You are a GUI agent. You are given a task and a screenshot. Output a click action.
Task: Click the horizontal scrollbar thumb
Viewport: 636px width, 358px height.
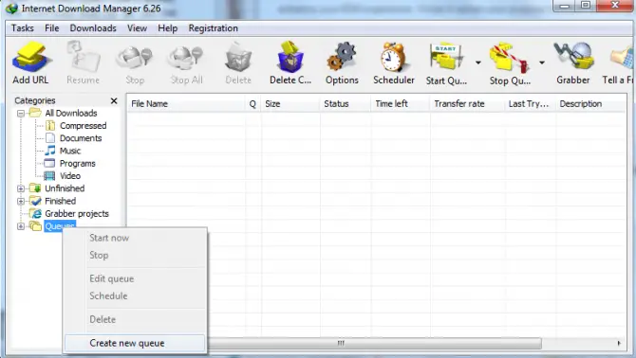tap(374, 344)
